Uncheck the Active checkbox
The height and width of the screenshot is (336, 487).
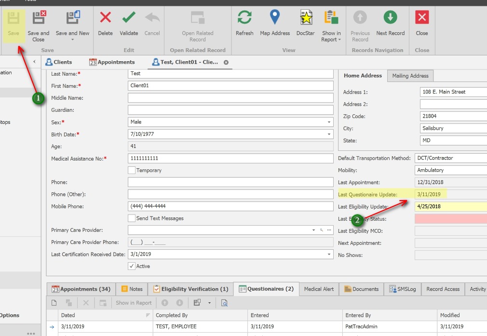point(132,266)
